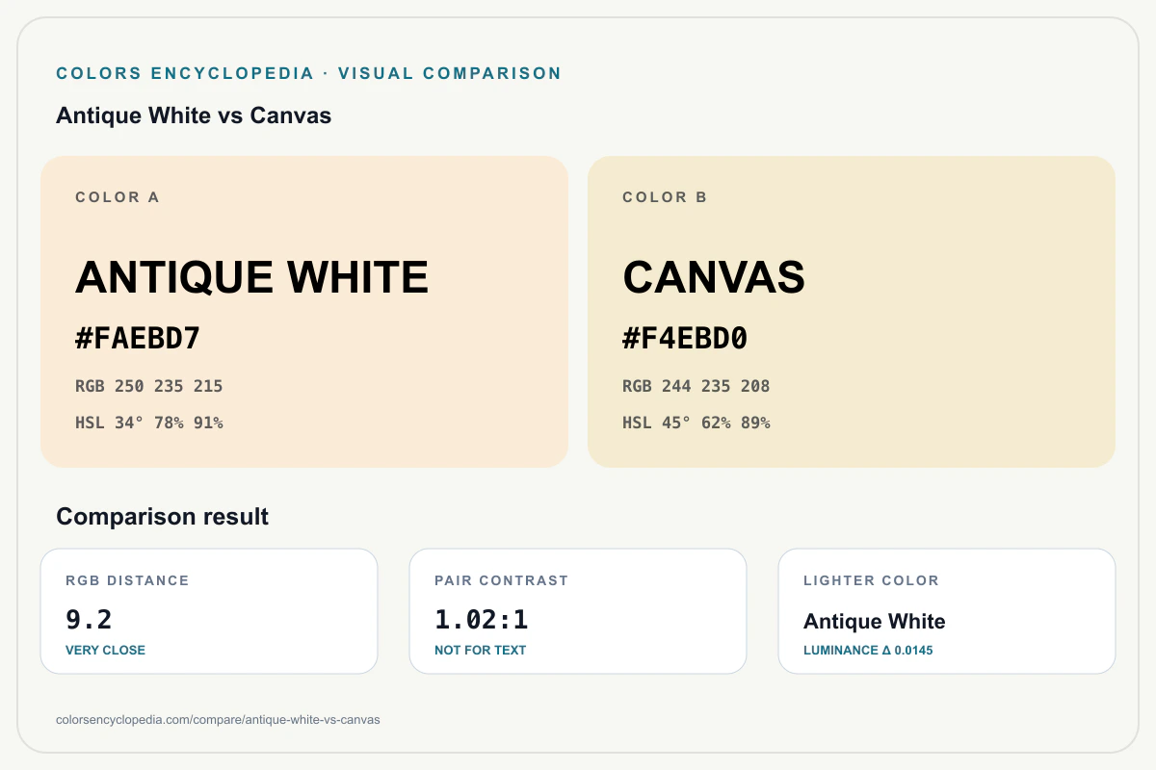This screenshot has height=770, width=1156.
Task: Click the HSL 45° 62% 89% value
Action: click(696, 423)
